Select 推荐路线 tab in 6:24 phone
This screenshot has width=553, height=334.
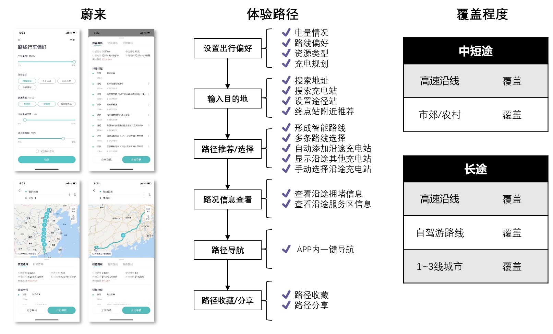[x=97, y=264]
